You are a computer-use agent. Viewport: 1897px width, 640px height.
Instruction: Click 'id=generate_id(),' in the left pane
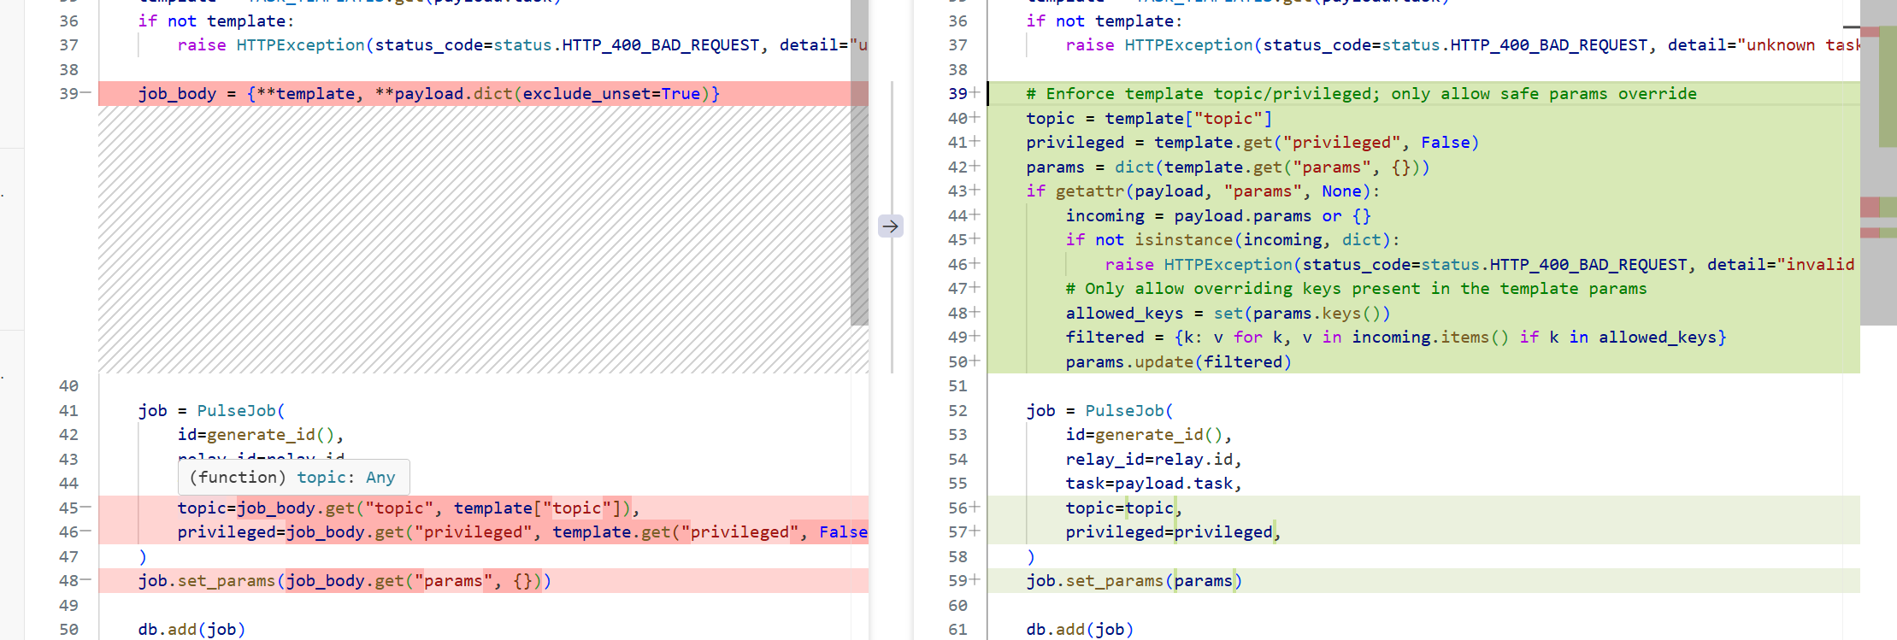[260, 434]
